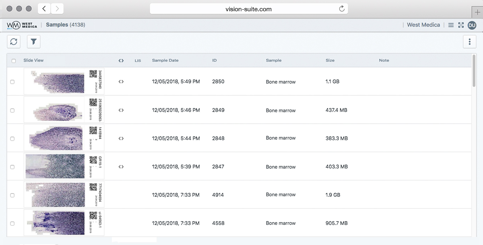Check the box for sample 4558
Viewport: 483px width, 245px height.
[12, 223]
